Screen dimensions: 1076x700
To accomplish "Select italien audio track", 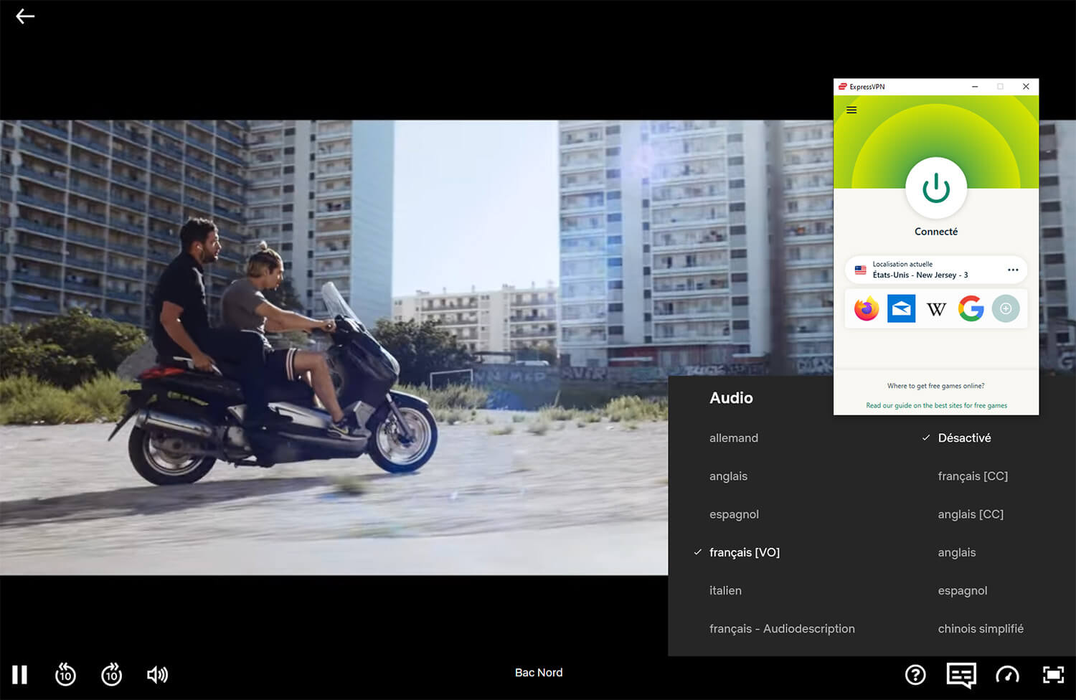I will tap(725, 590).
